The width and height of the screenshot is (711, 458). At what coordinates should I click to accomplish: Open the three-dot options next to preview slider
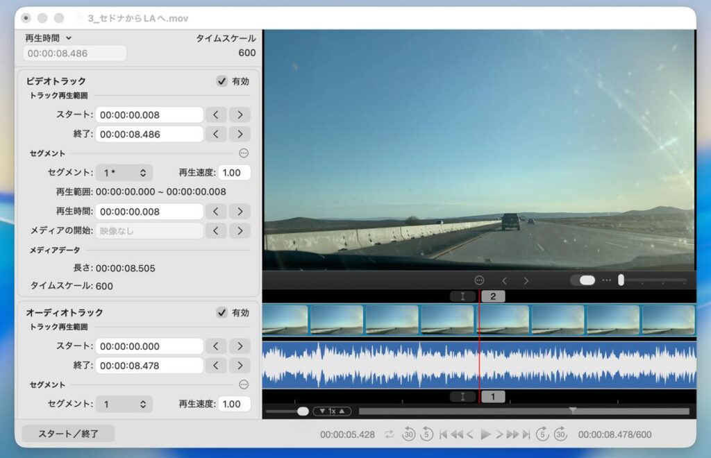click(x=607, y=280)
